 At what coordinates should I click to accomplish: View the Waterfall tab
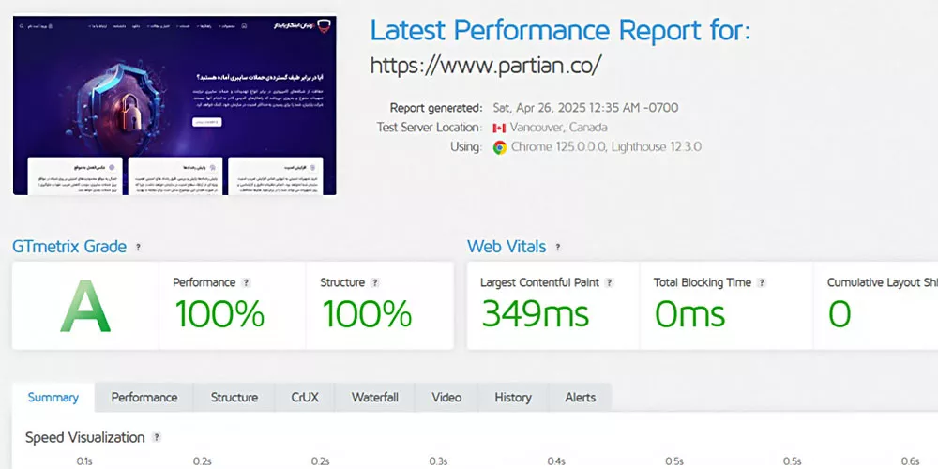point(375,398)
